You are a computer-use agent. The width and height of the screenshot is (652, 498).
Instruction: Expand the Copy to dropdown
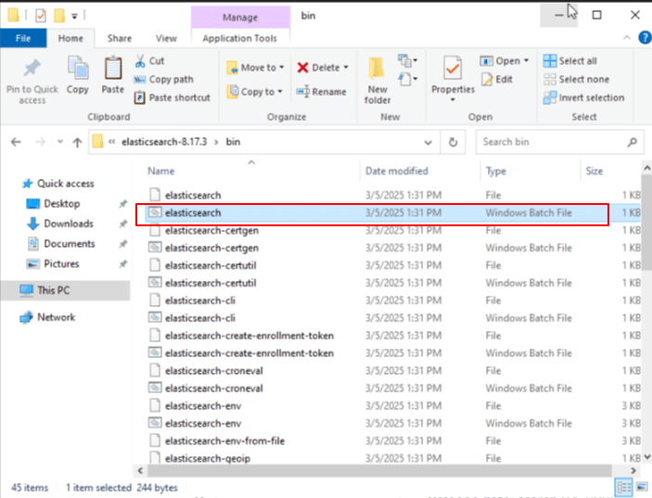click(280, 92)
